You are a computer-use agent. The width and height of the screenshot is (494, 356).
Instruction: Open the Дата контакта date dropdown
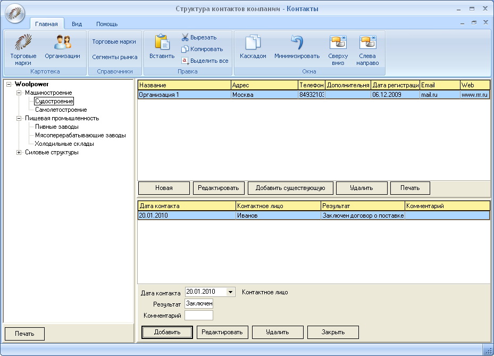tap(230, 292)
